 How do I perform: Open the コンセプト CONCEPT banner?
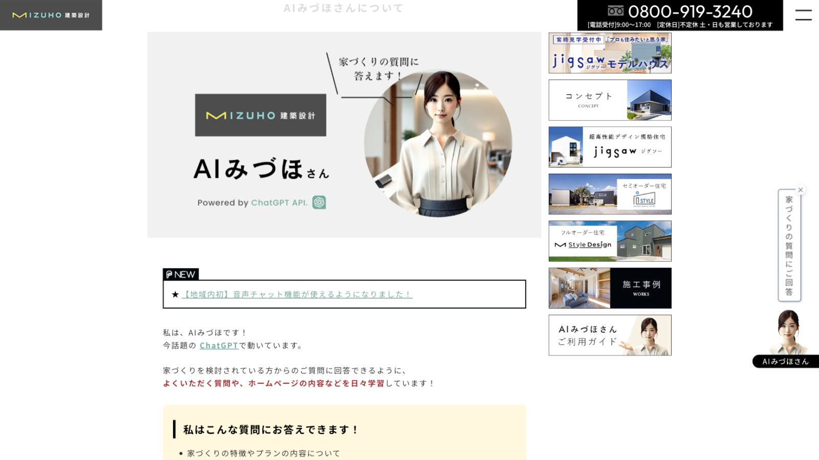coord(610,100)
